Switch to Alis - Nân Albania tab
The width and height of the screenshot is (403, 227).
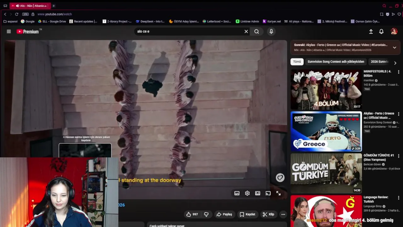[30, 6]
